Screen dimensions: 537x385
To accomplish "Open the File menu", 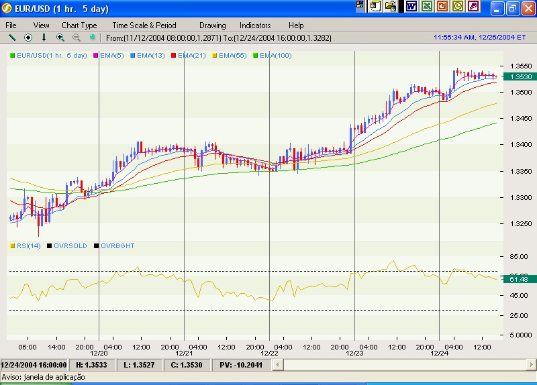I will pos(11,25).
